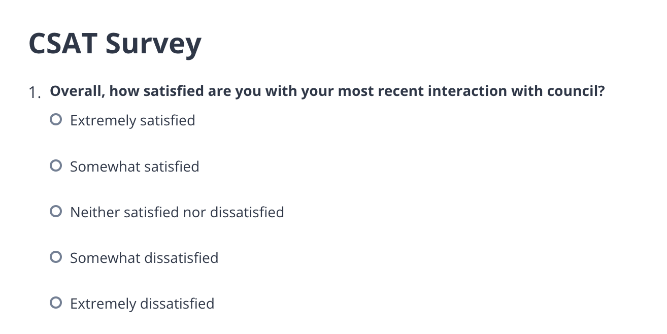The image size is (667, 334).
Task: Click the Somewhat dissatisfied label text
Action: [x=144, y=258]
